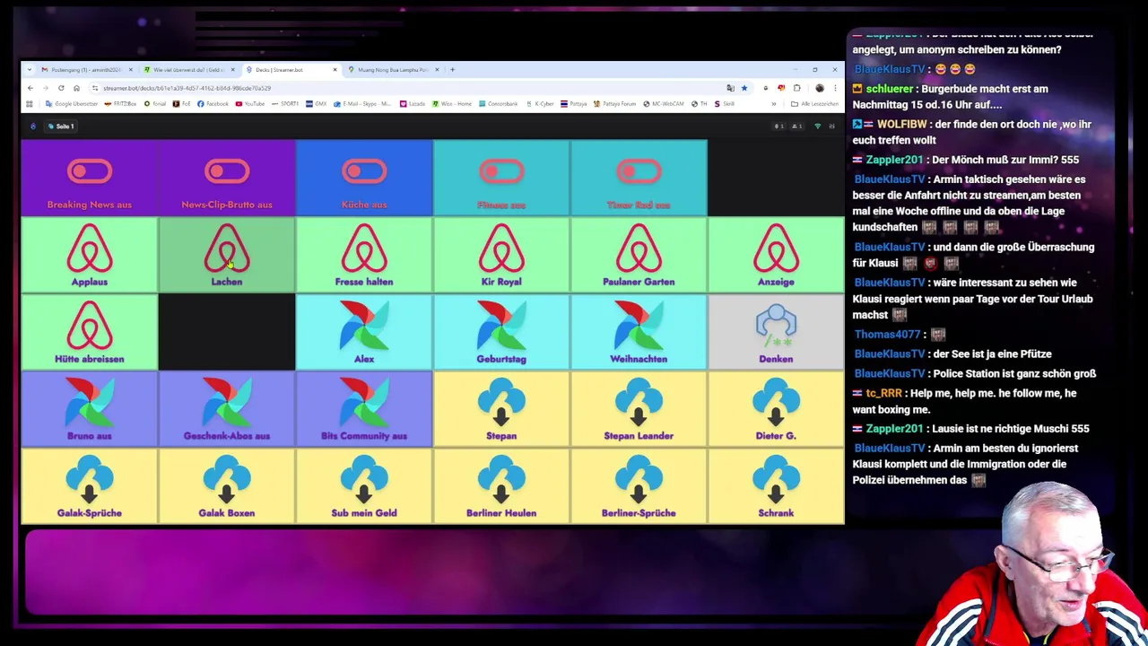Open a new browser tab
This screenshot has height=646, width=1148.
pos(453,70)
